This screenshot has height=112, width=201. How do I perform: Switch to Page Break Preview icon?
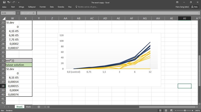(172, 110)
